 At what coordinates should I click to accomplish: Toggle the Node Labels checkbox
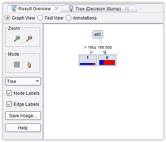(x=9, y=93)
